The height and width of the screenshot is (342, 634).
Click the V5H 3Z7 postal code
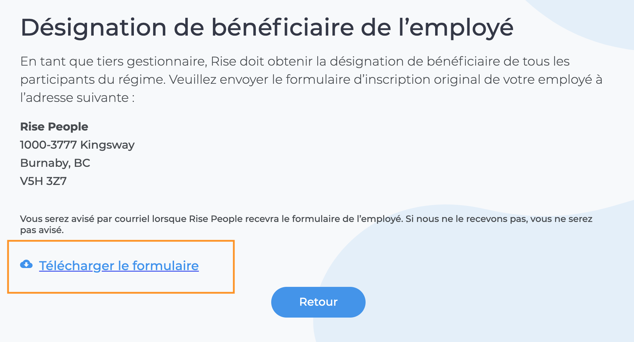[x=43, y=181]
